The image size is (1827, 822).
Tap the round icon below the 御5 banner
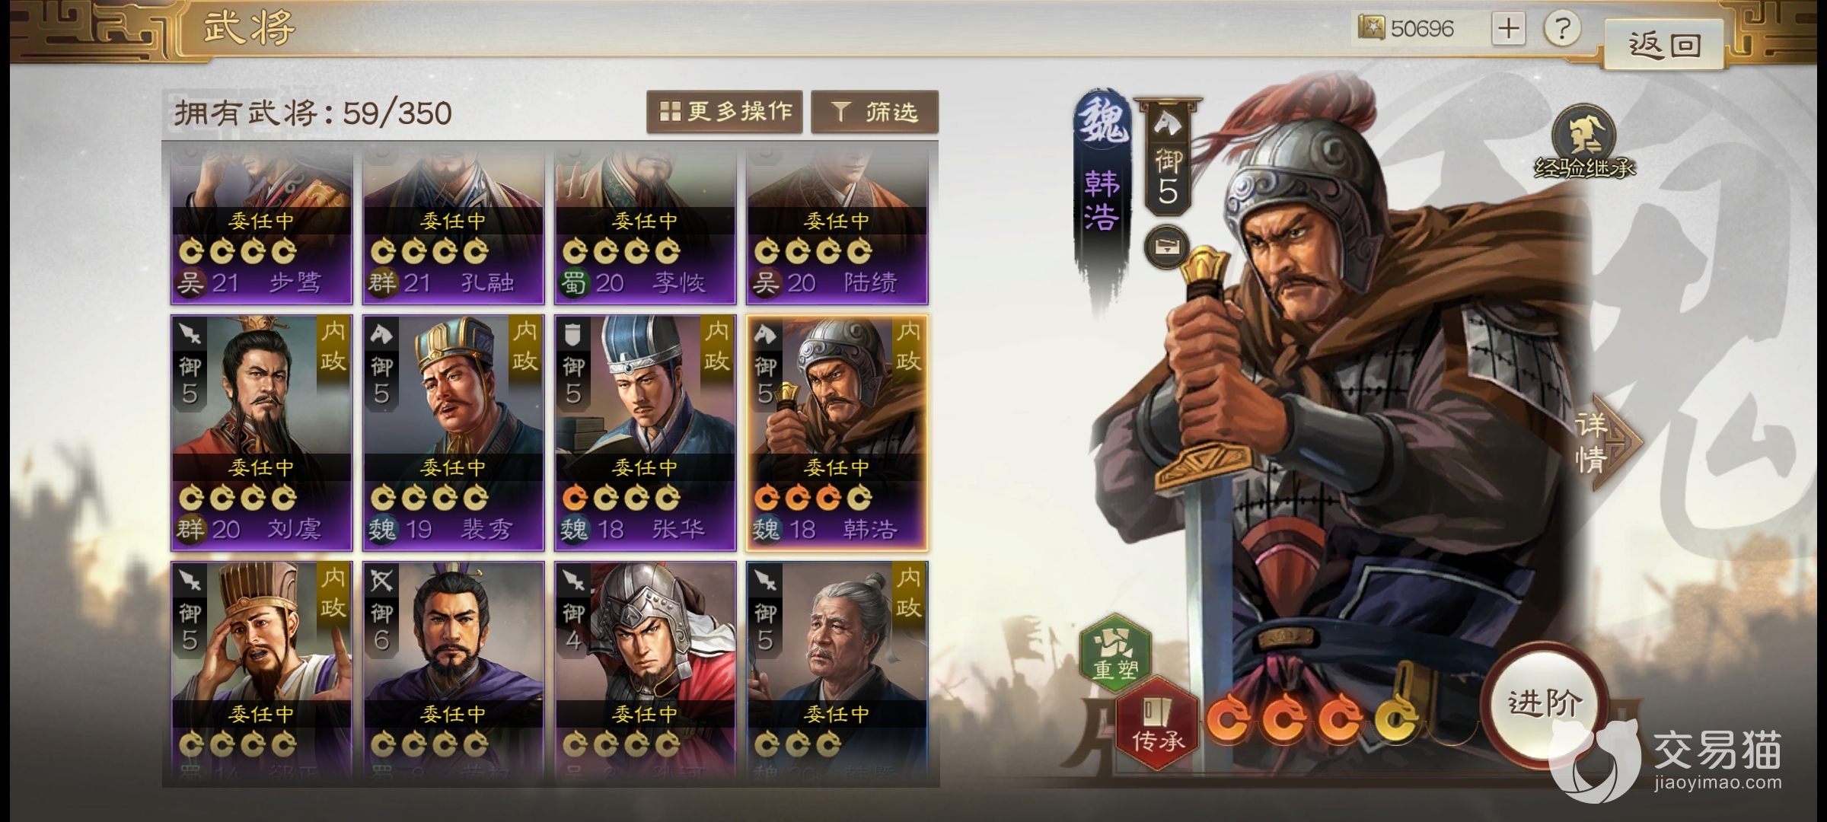(x=1166, y=247)
